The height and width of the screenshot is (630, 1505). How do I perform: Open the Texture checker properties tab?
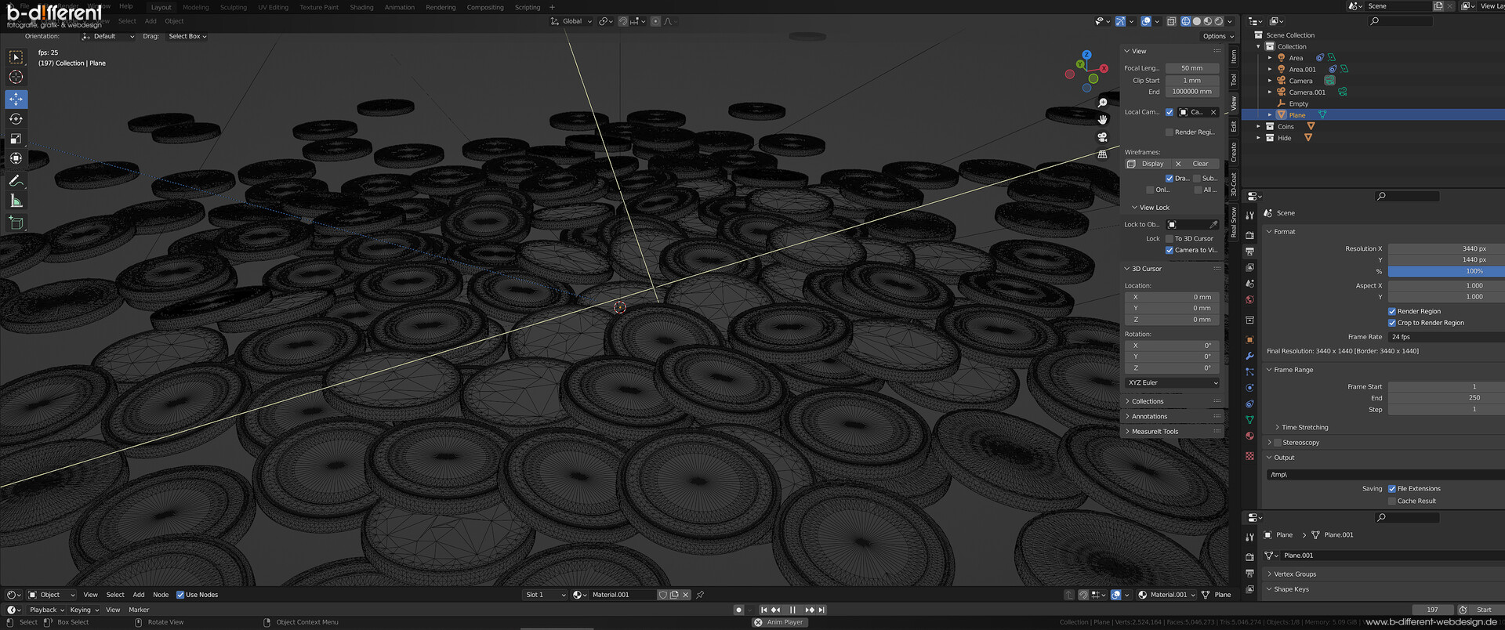click(x=1249, y=455)
